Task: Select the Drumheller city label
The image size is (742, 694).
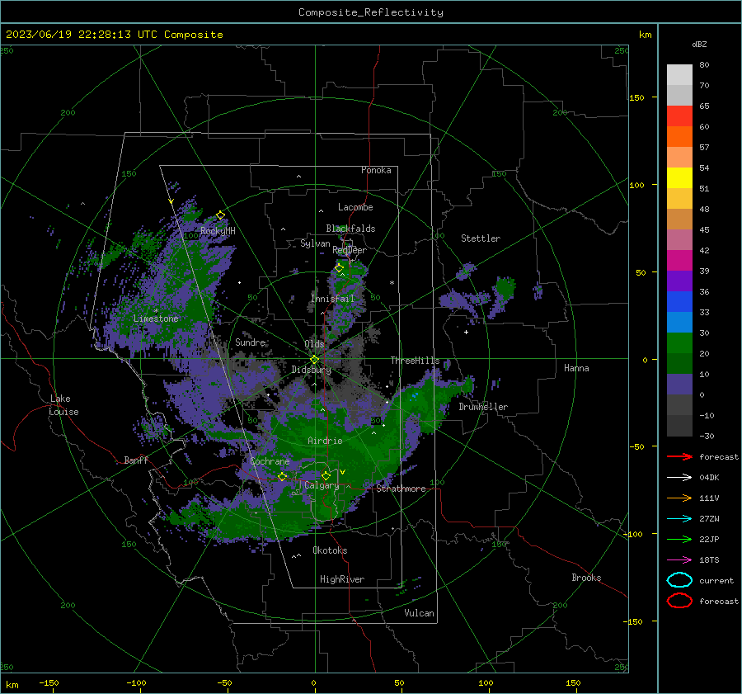Action: click(483, 407)
